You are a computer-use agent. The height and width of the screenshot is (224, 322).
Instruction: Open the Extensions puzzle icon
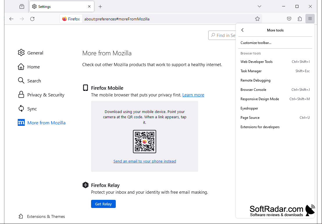click(300, 19)
